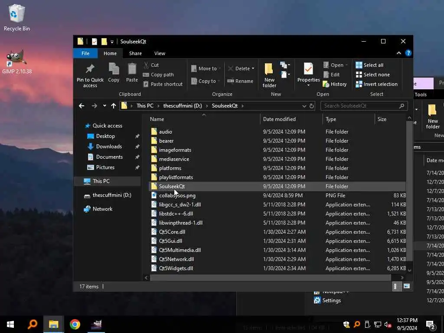Switch to the Home tab
The width and height of the screenshot is (444, 333).
click(110, 53)
